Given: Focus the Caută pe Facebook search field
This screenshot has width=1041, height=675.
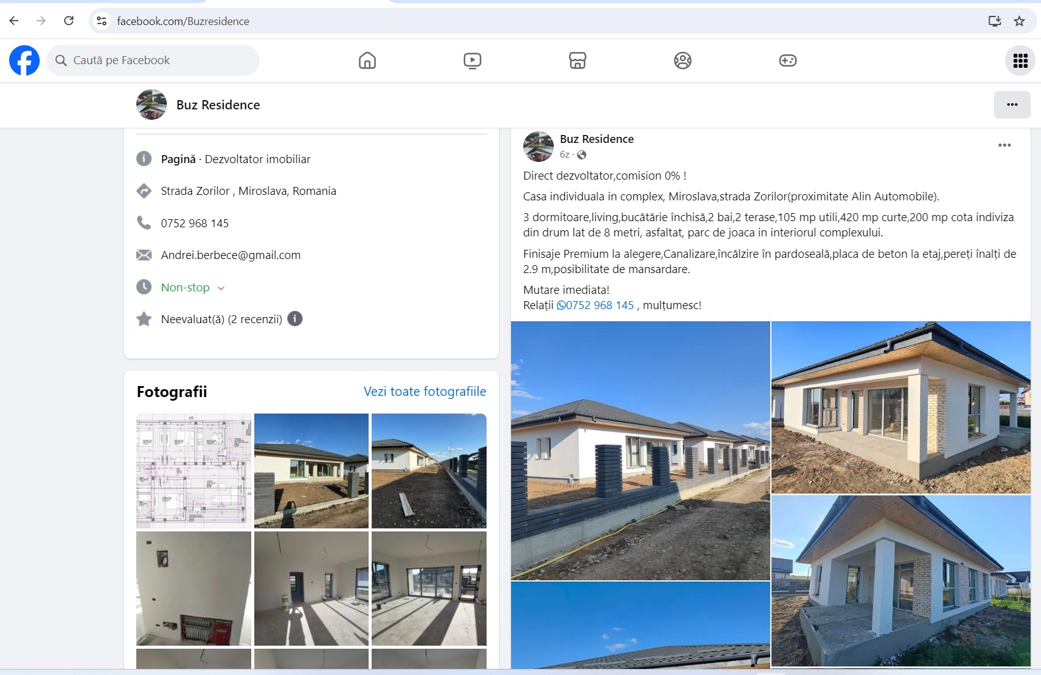Looking at the screenshot, I should click(x=153, y=60).
